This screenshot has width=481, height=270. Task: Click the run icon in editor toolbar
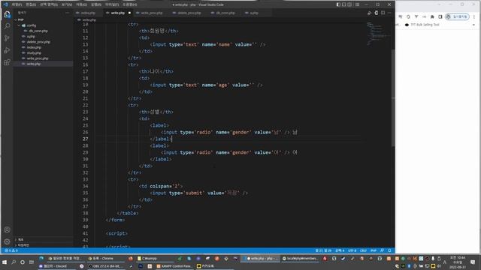click(369, 13)
